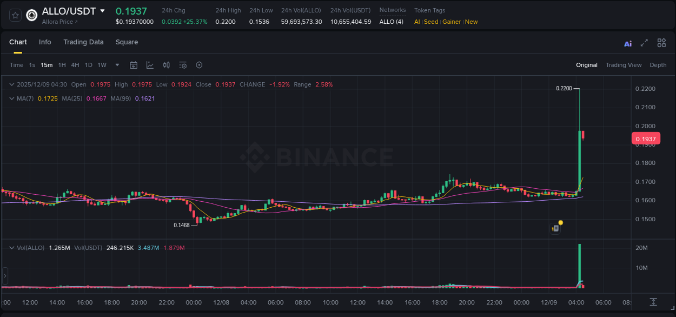Open the widgets grid icon

coord(661,42)
